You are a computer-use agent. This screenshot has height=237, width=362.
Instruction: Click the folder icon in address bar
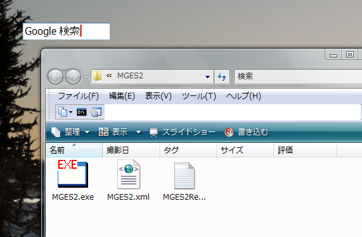pos(97,76)
